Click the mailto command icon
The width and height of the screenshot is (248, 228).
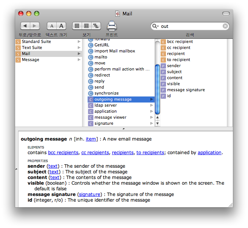[x=91, y=57]
